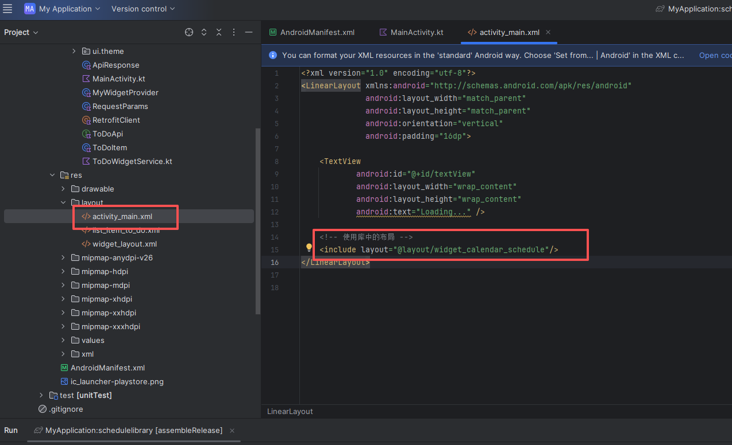Click the intention lightbulb on line 15
Screen dimensions: 732x445
(309, 248)
